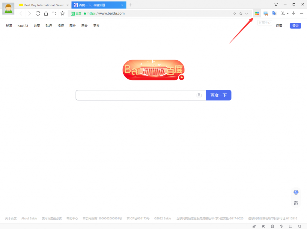
Task: Open the browser home page
Action: 46,14
